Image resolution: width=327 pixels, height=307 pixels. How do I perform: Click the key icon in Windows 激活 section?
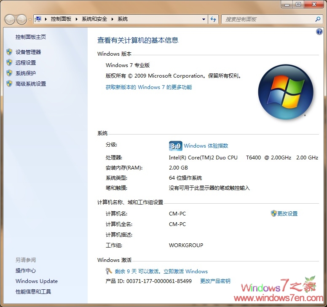pyautogui.click(x=109, y=271)
